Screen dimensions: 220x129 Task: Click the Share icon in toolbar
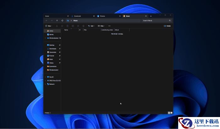click(x=78, y=26)
